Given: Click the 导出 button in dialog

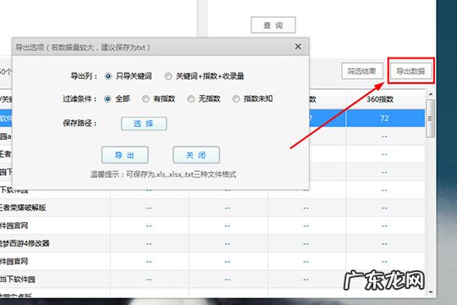Looking at the screenshot, I should [125, 155].
